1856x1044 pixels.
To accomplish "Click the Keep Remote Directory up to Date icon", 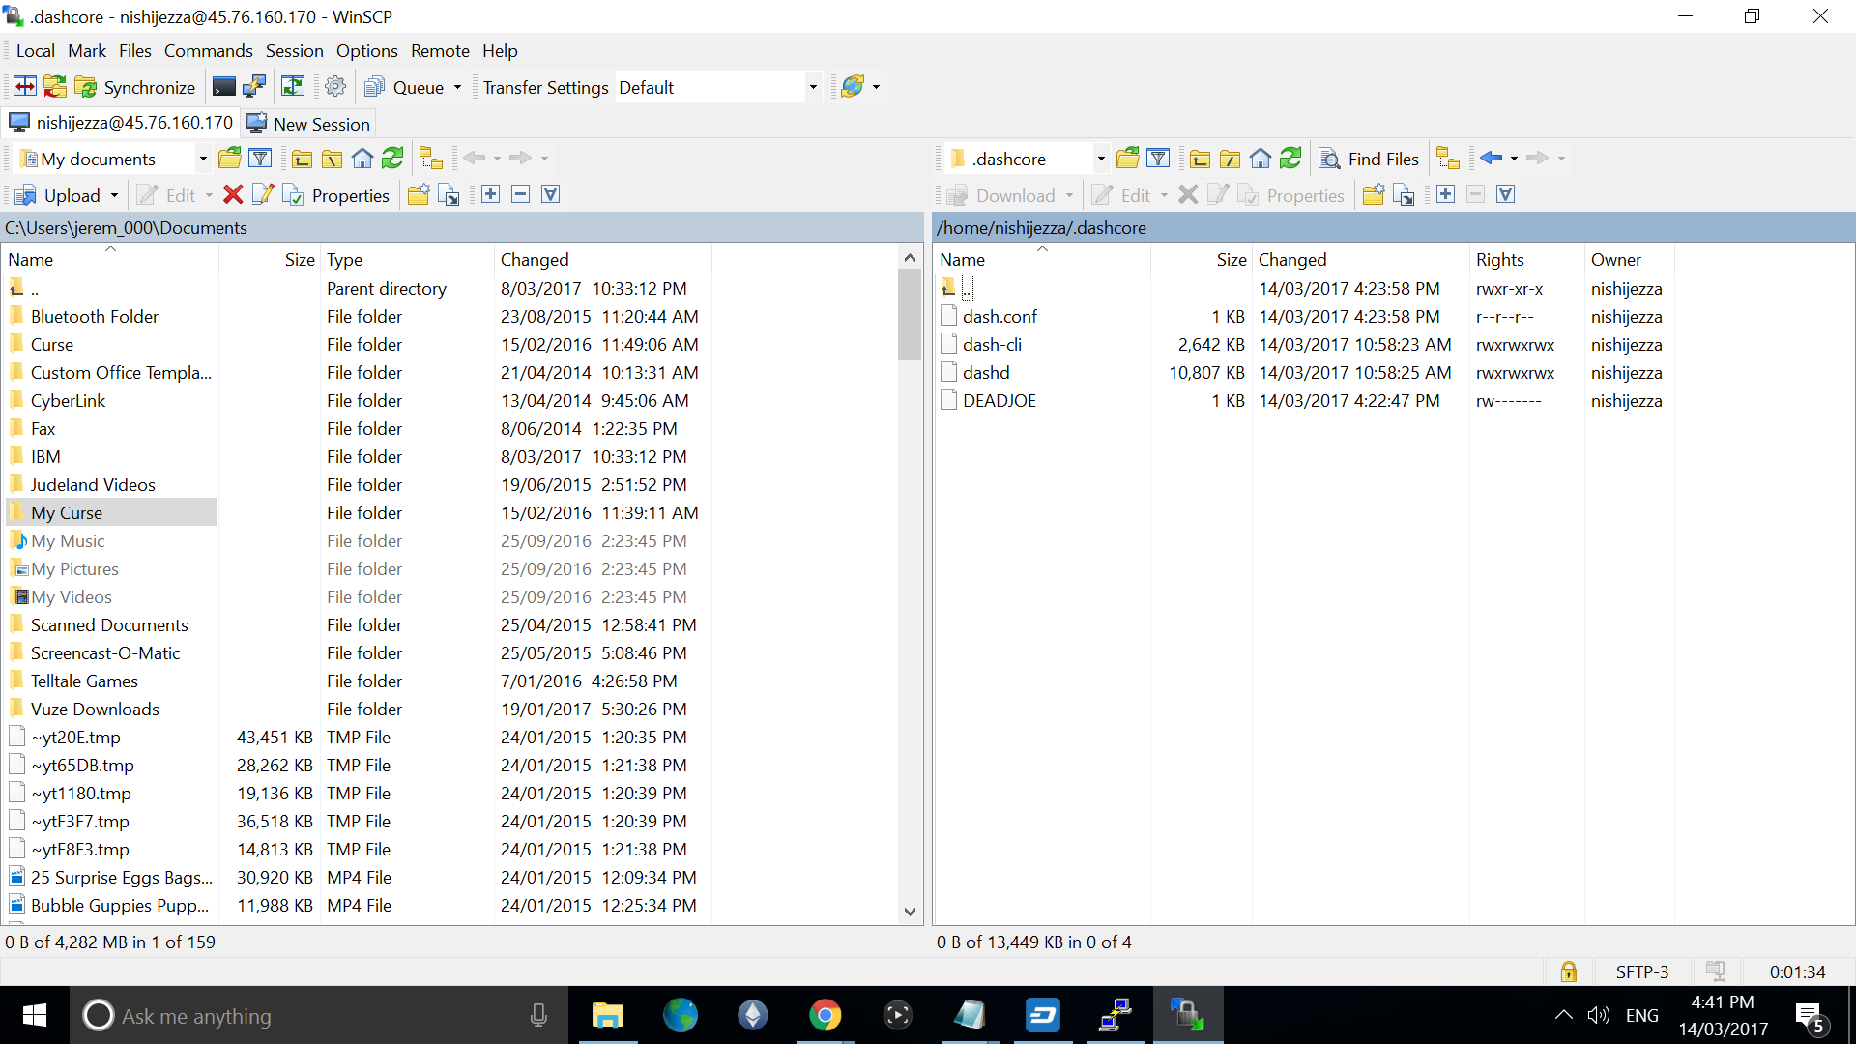I will click(x=55, y=87).
